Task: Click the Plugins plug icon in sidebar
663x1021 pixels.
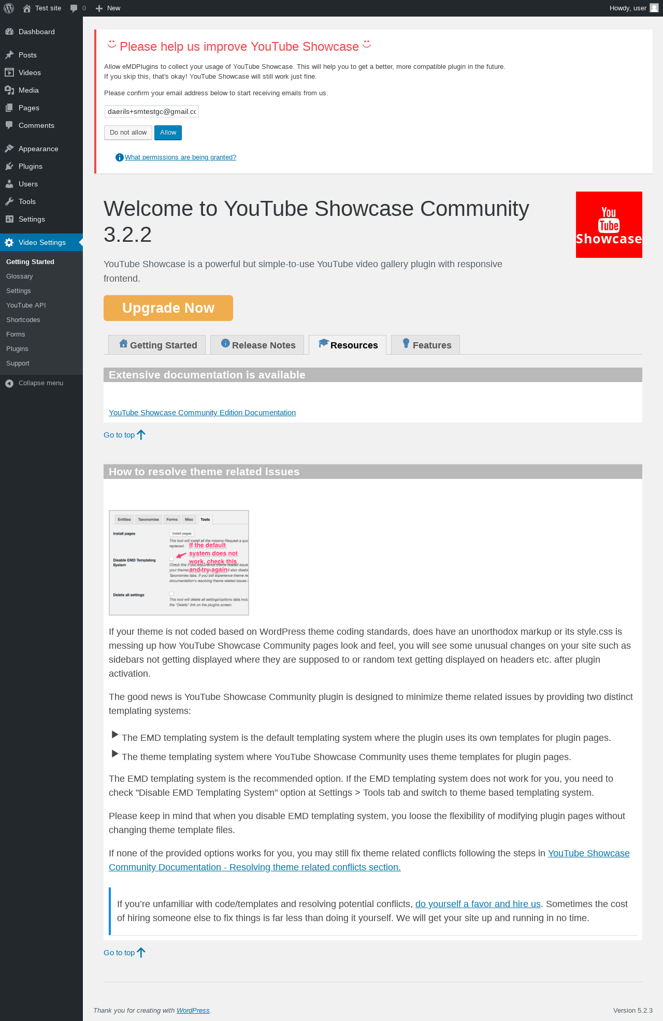Action: [x=9, y=166]
